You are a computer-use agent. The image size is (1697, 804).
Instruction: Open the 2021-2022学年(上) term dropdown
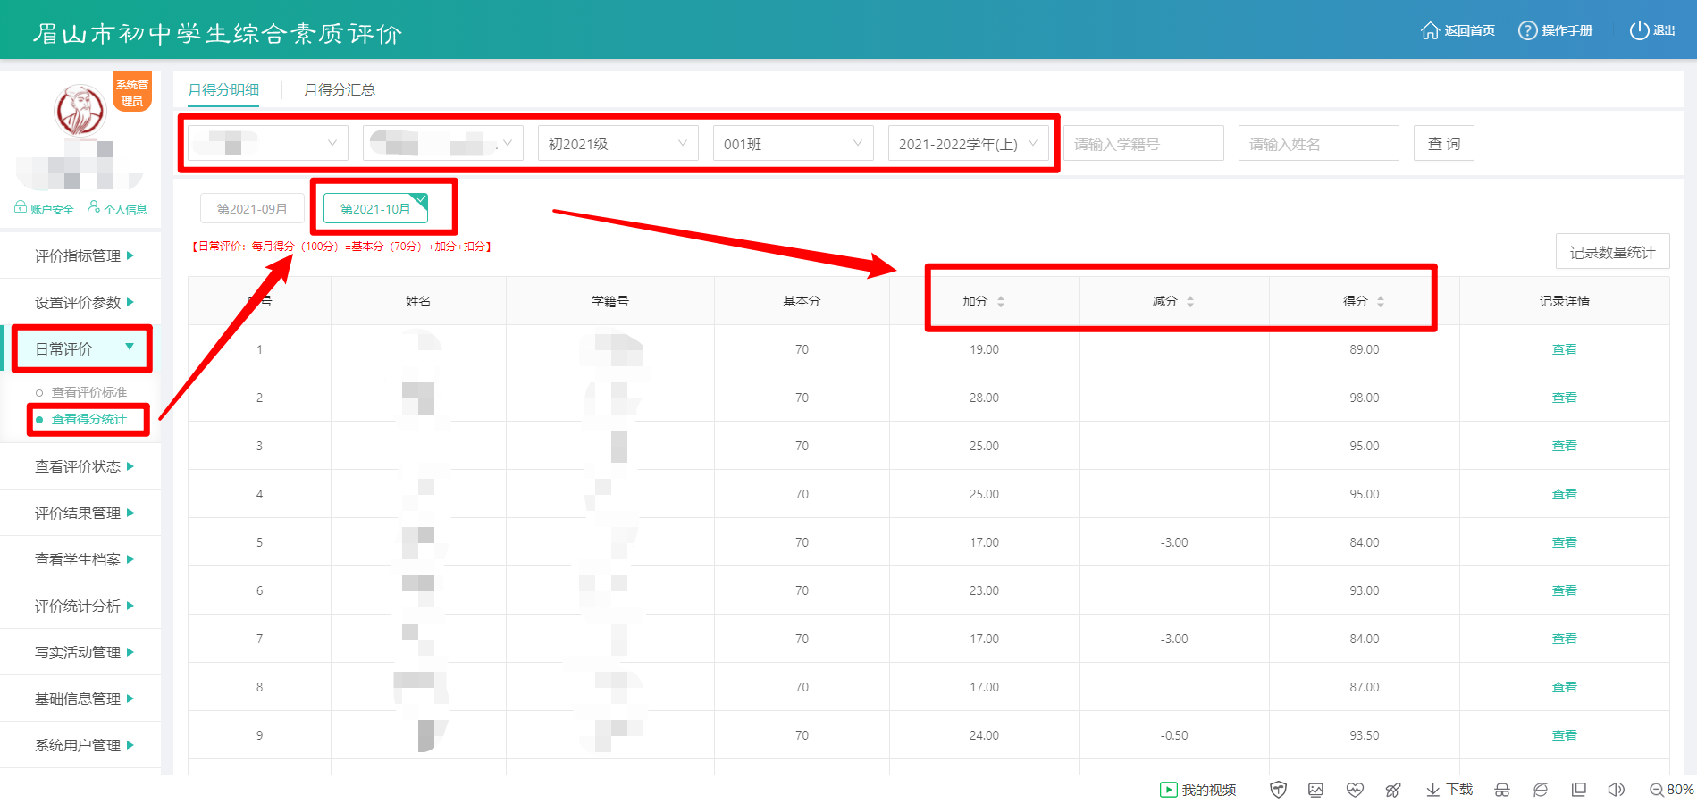coord(968,143)
